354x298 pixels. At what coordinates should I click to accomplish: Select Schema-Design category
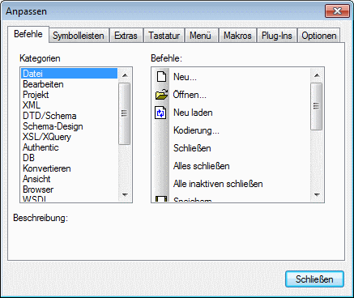click(69, 126)
